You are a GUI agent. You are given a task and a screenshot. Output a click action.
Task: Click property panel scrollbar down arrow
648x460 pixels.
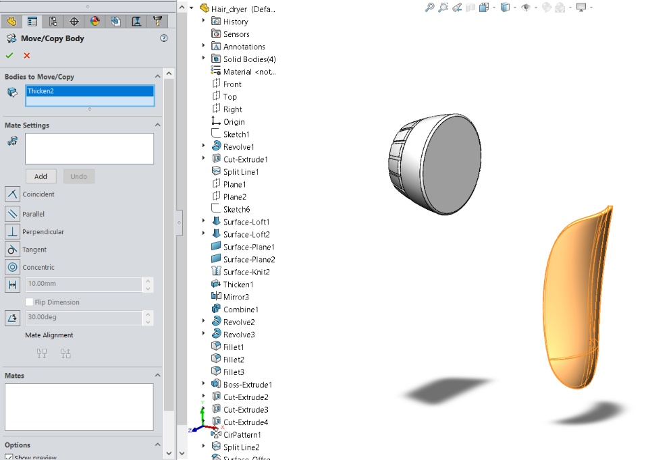tap(169, 453)
